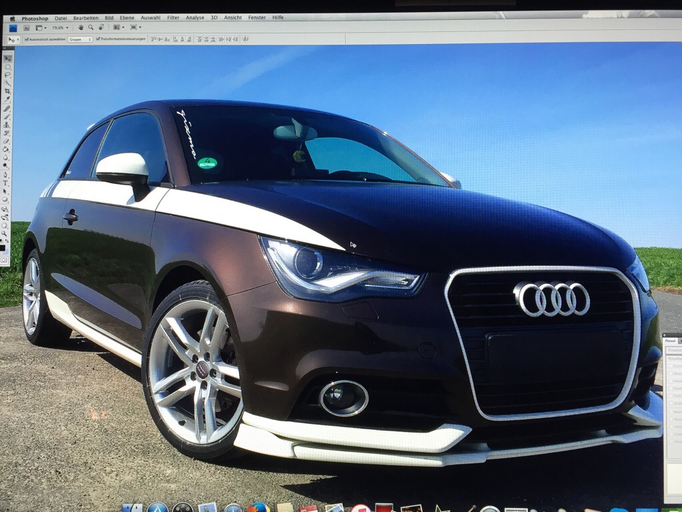Toggle the Transformationssteuerungen checkbox
Viewport: 682px width, 512px height.
(x=98, y=39)
